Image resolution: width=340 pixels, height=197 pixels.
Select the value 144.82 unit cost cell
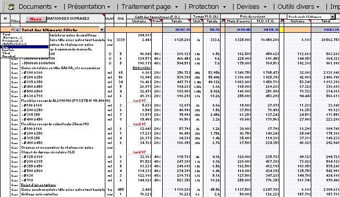click(x=139, y=180)
